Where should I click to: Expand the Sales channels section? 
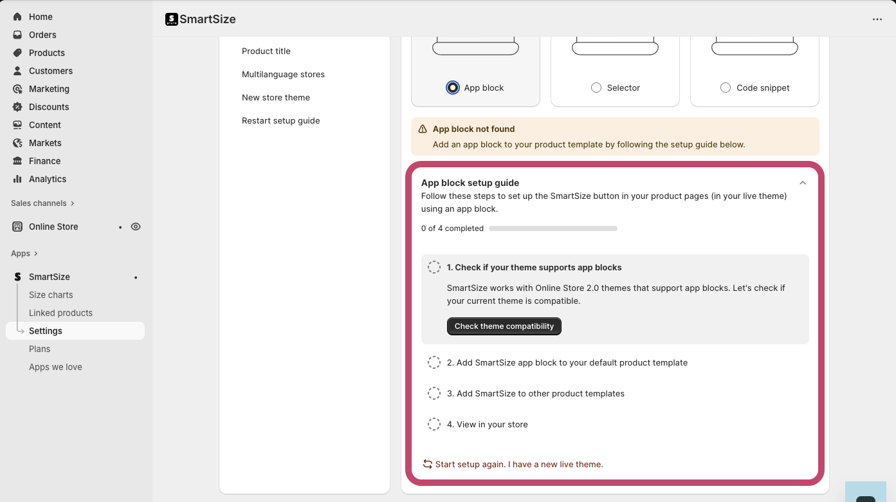pyautogui.click(x=72, y=203)
